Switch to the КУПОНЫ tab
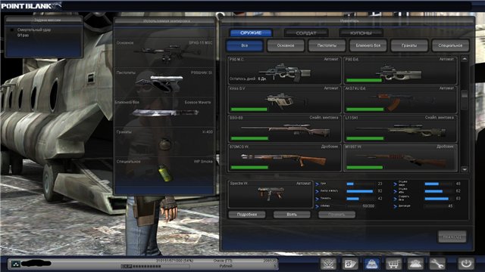485x272 pixels. pos(361,32)
